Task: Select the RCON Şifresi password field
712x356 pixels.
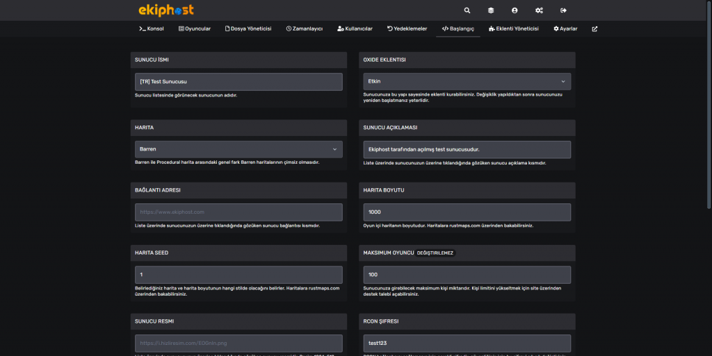Action: click(467, 343)
